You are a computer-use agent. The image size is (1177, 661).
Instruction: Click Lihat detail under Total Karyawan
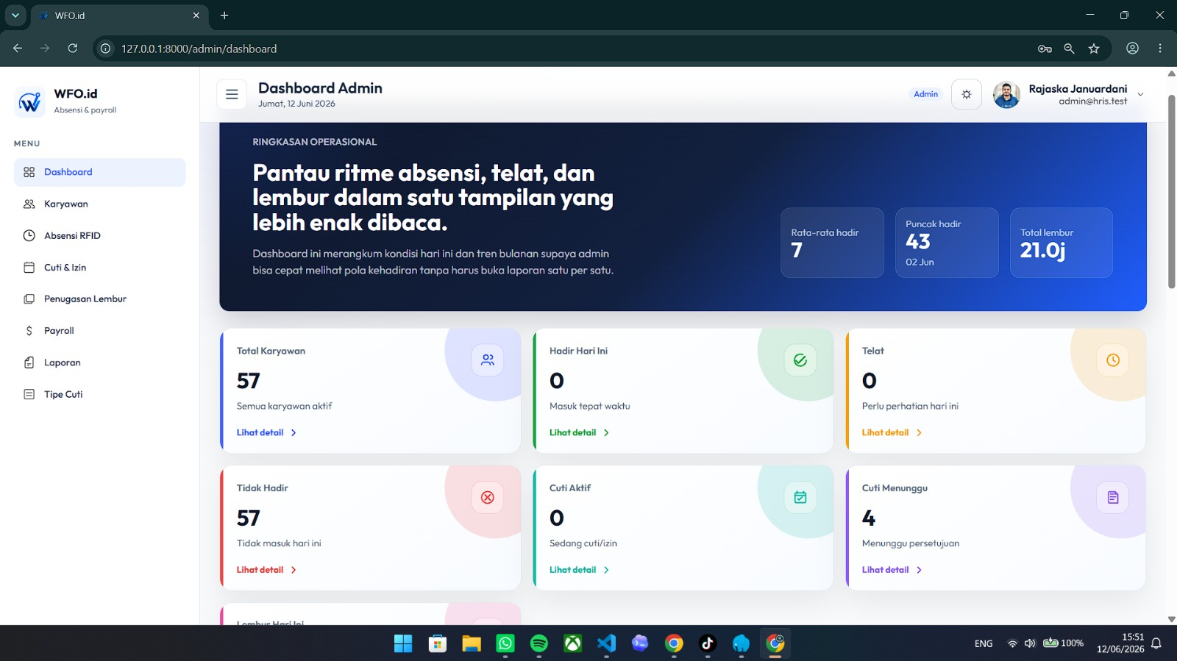click(266, 432)
